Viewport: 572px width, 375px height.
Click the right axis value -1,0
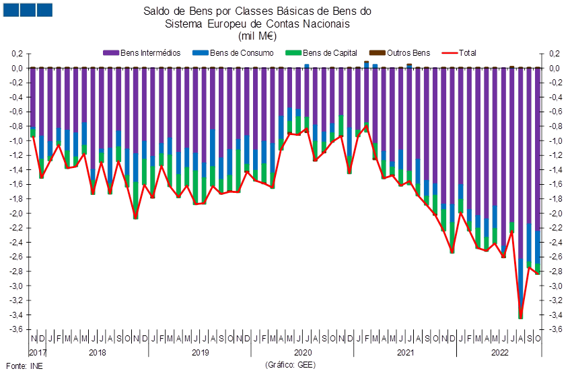pyautogui.click(x=556, y=141)
